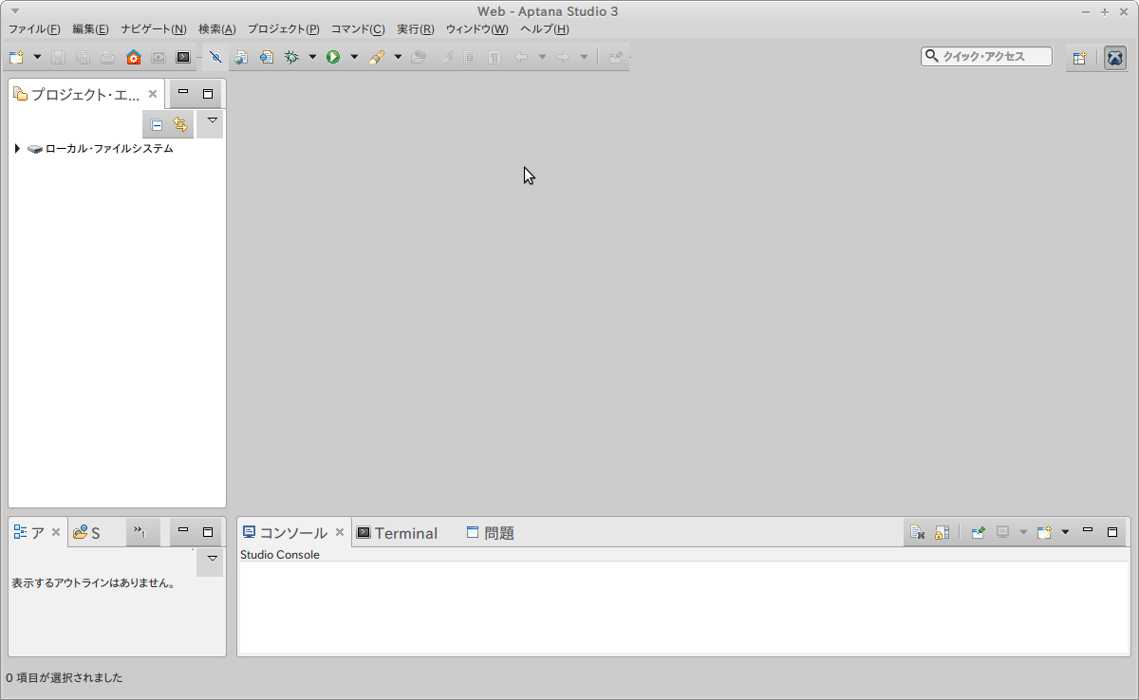1139x700 pixels.
Task: Open the ヘルプ(H) menu
Action: 545,29
